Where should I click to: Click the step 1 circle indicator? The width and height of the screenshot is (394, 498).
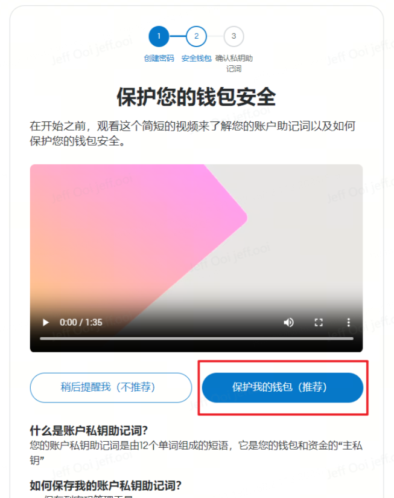159,36
